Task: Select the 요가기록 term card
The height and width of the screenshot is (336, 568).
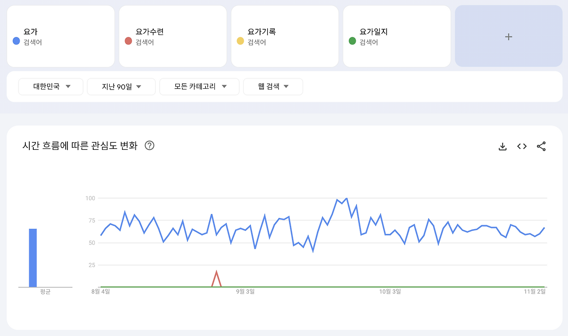Action: tap(284, 36)
